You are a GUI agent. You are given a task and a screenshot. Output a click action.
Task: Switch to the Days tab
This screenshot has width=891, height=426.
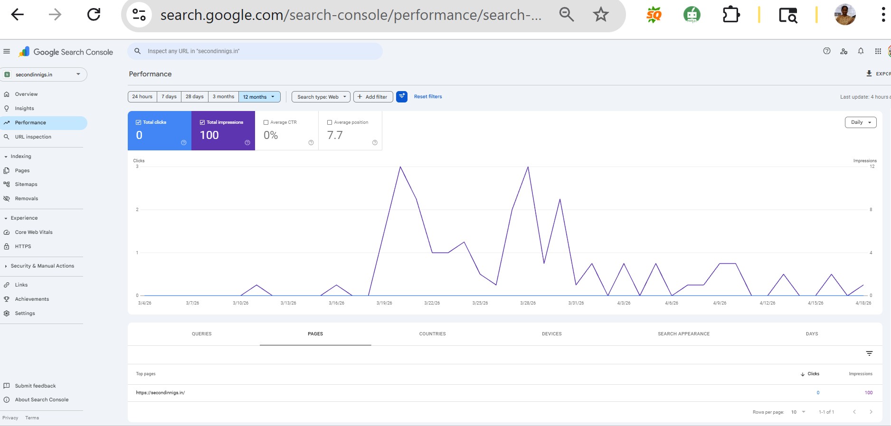[x=812, y=334]
